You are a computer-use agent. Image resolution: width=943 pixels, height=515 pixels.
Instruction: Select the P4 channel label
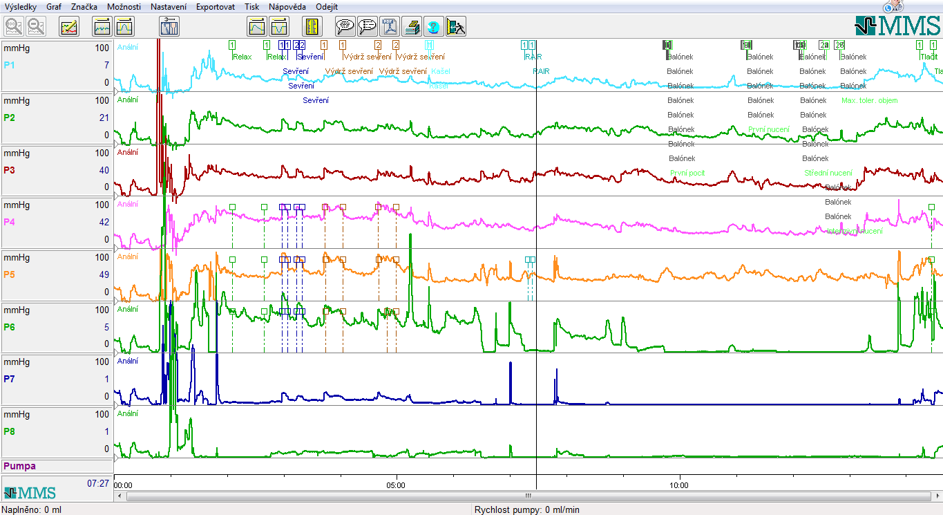(x=8, y=222)
